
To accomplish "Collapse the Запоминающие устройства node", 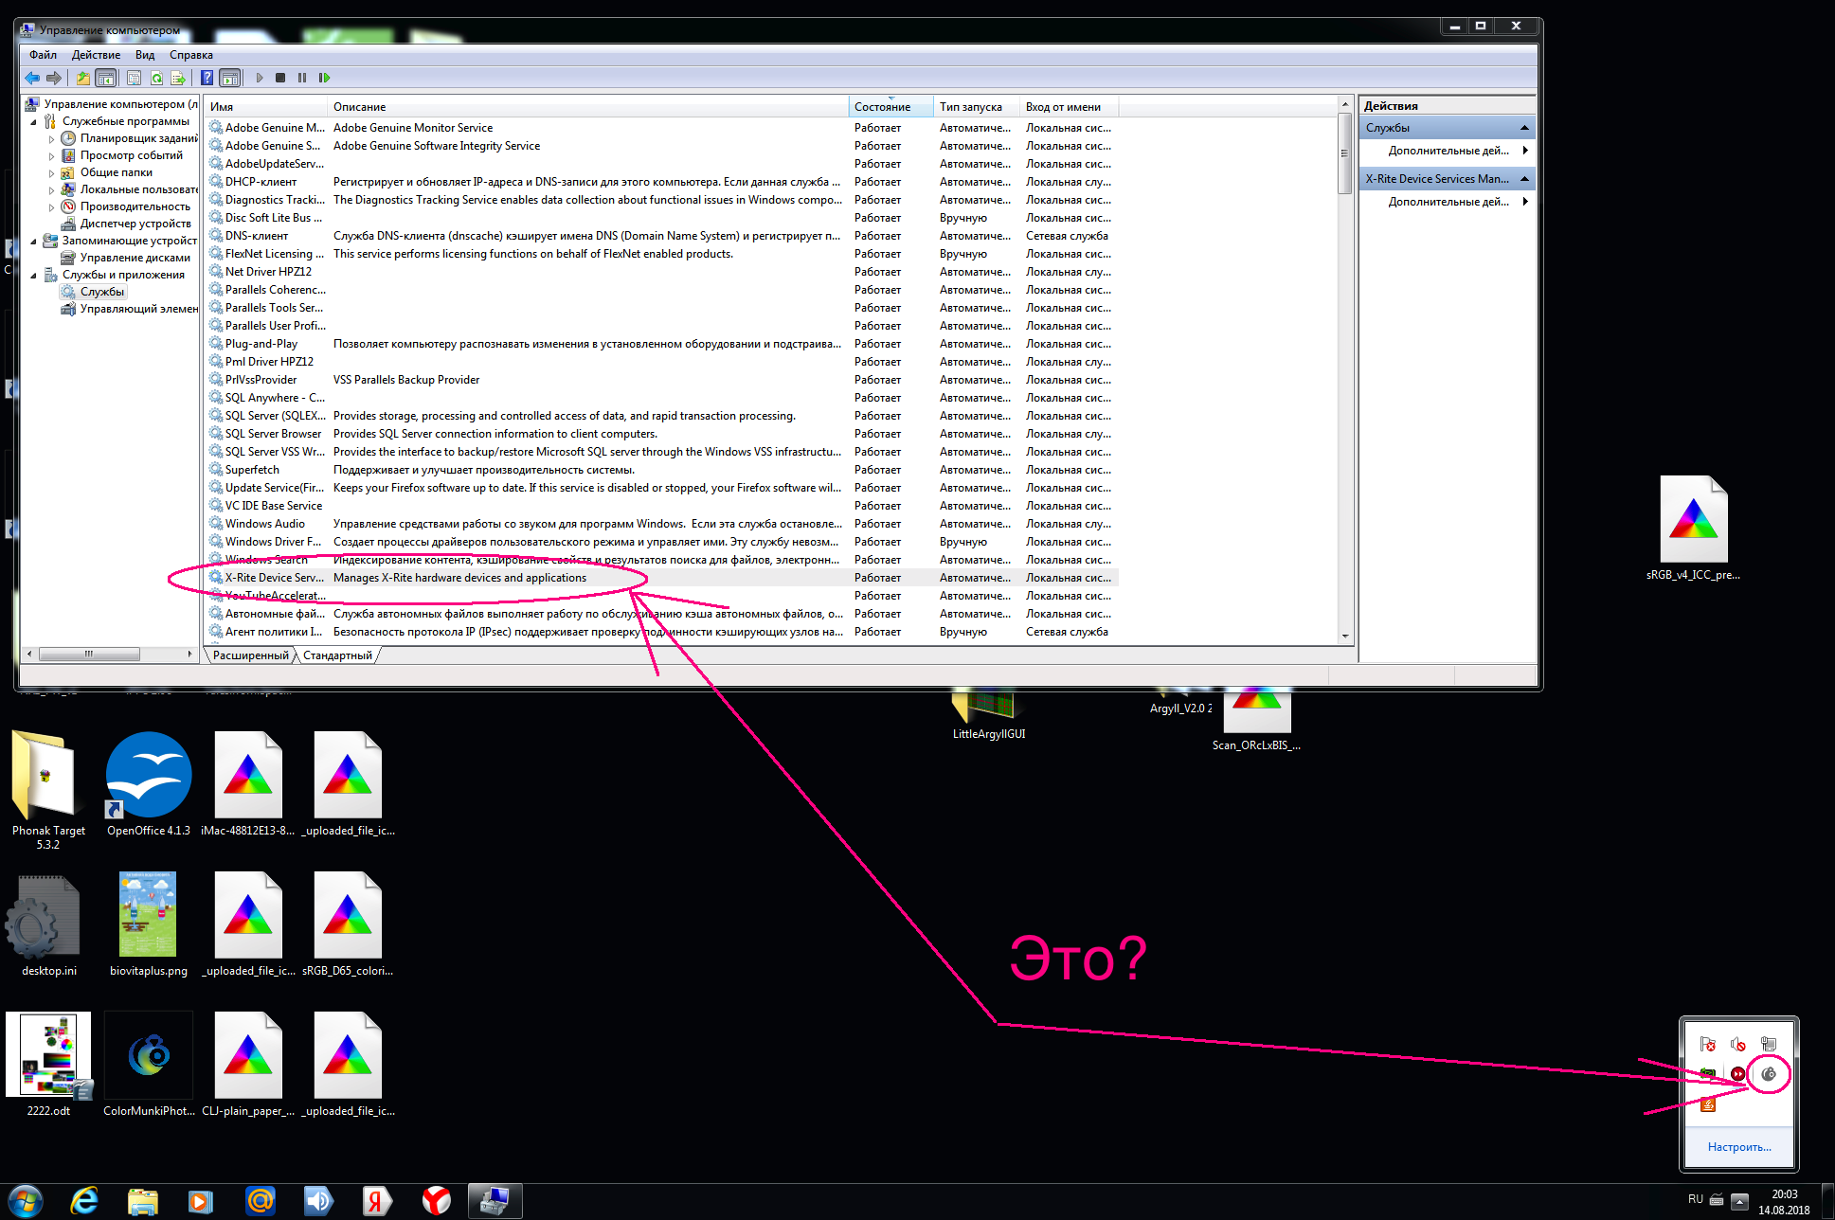I will [34, 242].
